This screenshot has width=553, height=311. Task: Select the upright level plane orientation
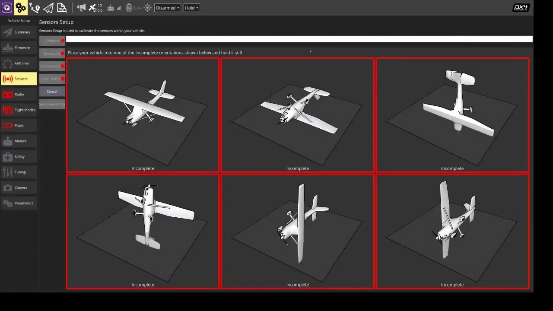coord(143,115)
